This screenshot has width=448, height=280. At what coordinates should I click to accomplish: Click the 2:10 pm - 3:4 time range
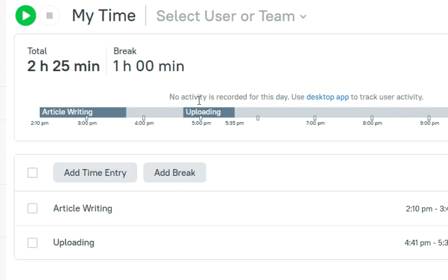coord(427,208)
